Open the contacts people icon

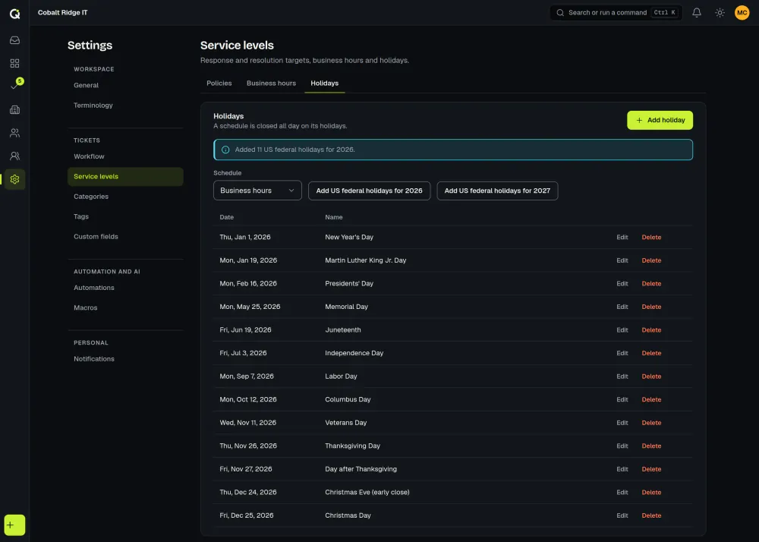pos(14,133)
